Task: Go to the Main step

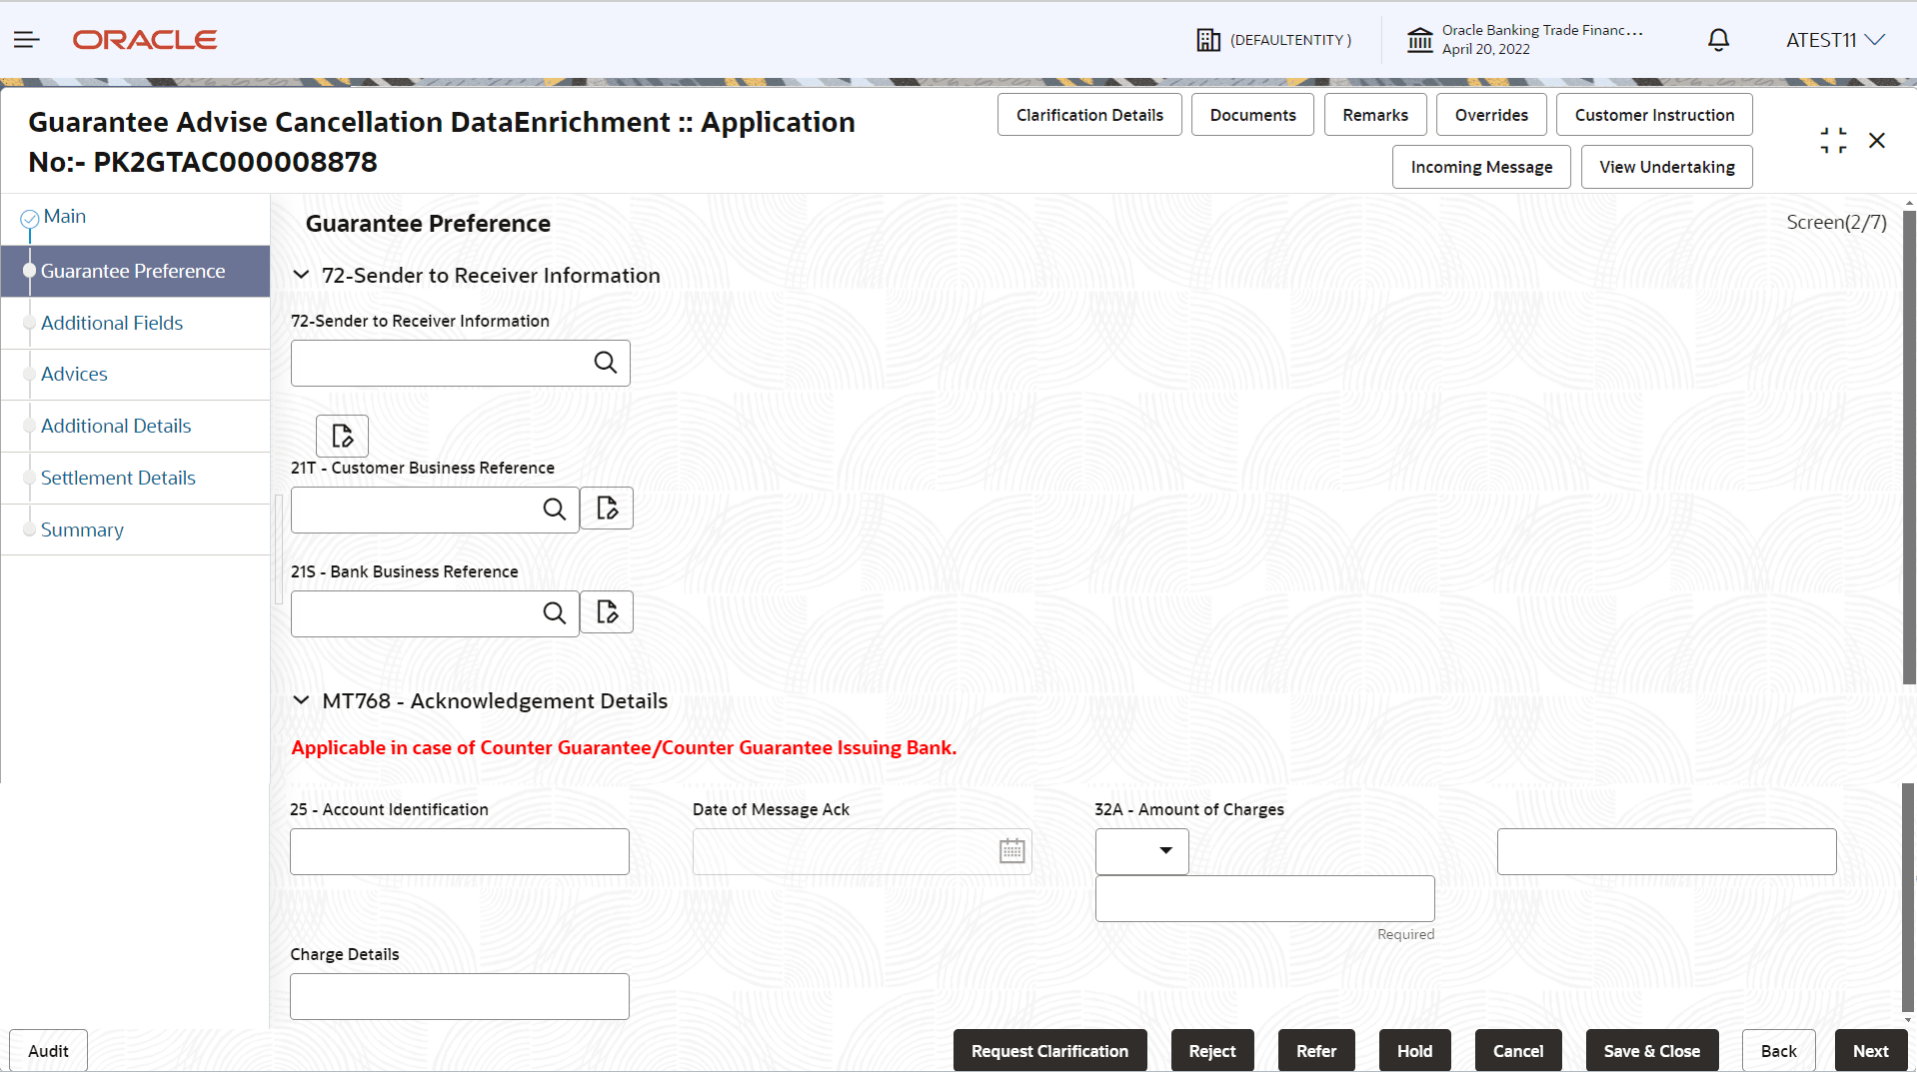Action: [x=65, y=217]
